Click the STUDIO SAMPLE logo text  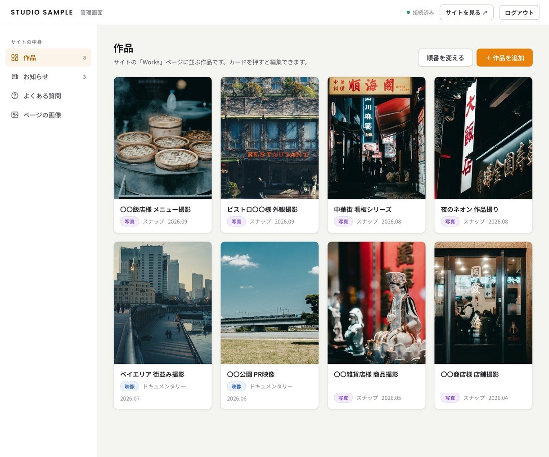pos(42,12)
